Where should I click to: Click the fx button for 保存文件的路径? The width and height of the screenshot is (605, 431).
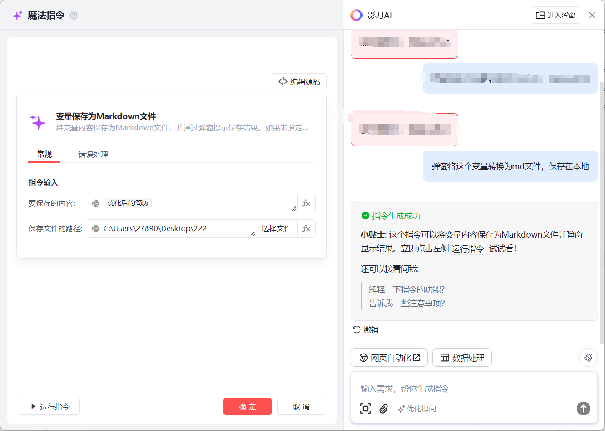pos(306,228)
